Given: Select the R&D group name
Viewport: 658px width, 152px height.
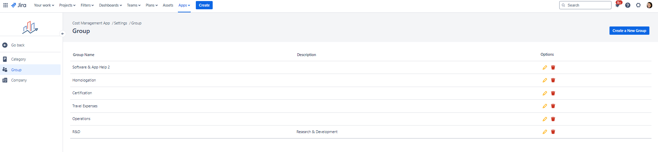Looking at the screenshot, I should click(76, 132).
